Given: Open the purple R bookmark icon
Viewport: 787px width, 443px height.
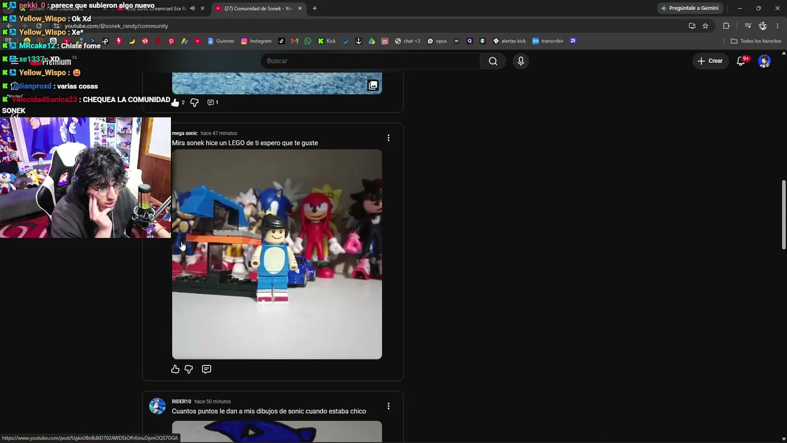Looking at the screenshot, I should pyautogui.click(x=573, y=41).
